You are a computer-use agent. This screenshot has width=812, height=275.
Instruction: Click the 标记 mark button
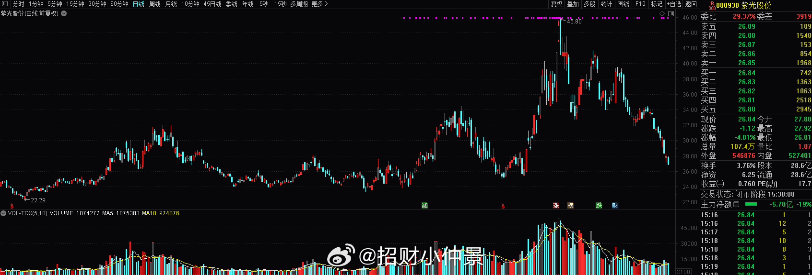(x=657, y=4)
